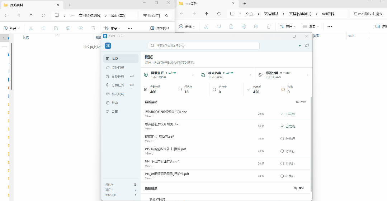Click the antenna icon on the 目录监听 card
This screenshot has height=201, width=387.
click(x=146, y=75)
